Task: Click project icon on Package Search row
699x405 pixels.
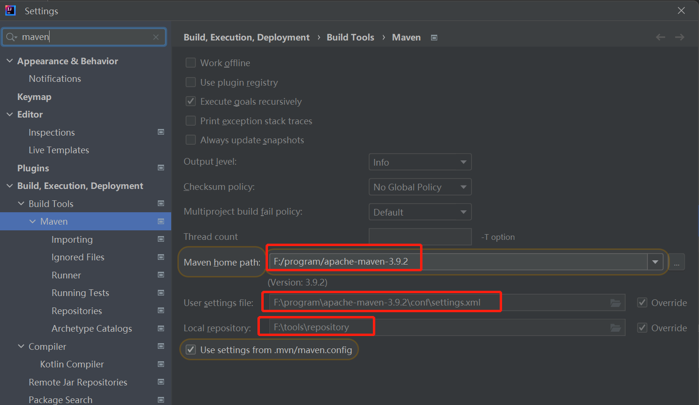Action: coord(161,400)
